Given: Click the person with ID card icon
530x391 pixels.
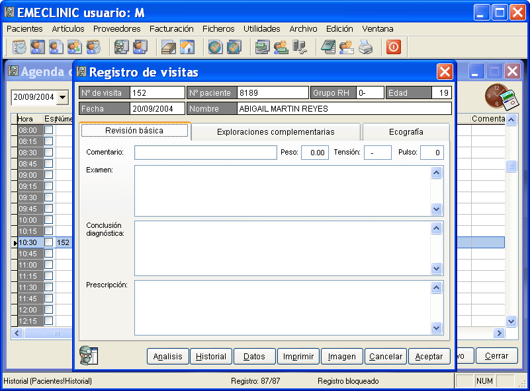Looking at the screenshot, I should tap(347, 47).
